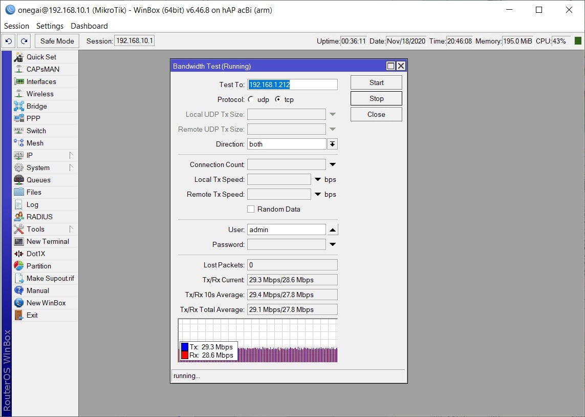Screen dimensions: 585x417
Task: Open the Log icon
Action: point(18,204)
